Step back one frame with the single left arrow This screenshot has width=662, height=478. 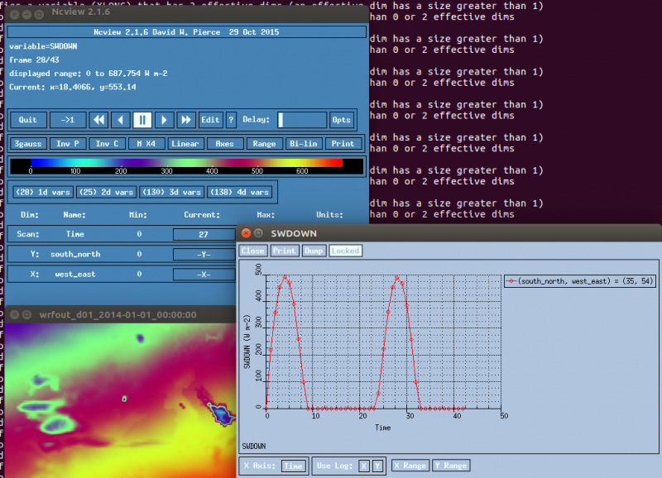point(121,120)
